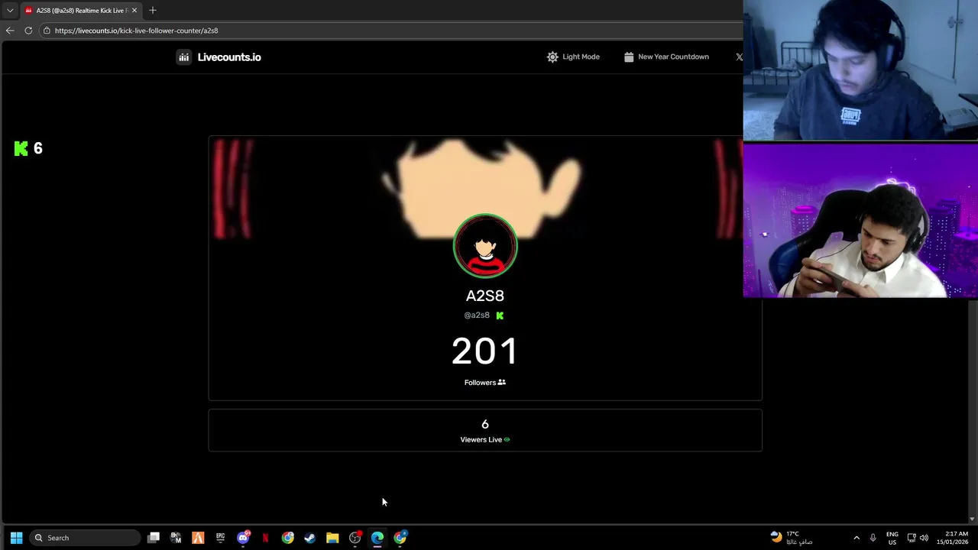The width and height of the screenshot is (978, 550).
Task: Open Microsoft Edge from the taskbar
Action: [377, 538]
